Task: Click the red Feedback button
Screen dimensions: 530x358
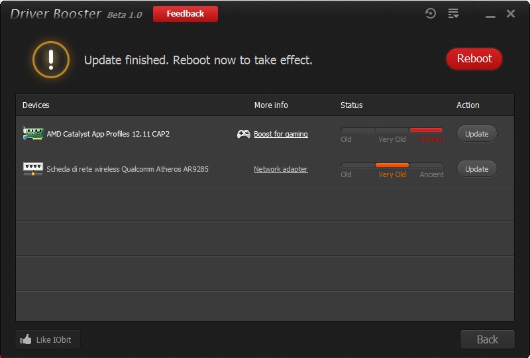Action: click(185, 14)
